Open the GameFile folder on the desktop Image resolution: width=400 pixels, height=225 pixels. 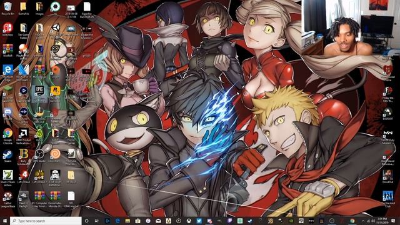[x=24, y=8]
